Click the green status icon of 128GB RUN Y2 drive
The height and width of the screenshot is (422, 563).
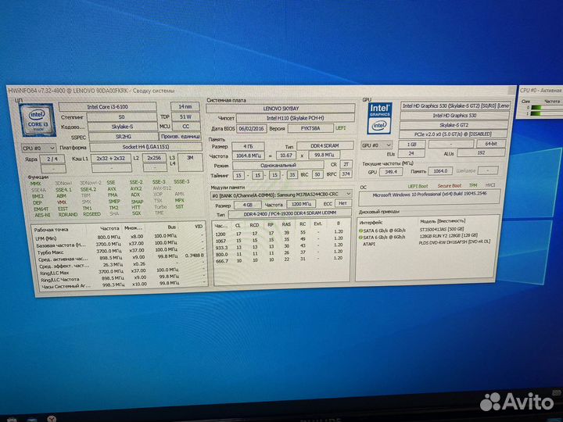(360, 238)
